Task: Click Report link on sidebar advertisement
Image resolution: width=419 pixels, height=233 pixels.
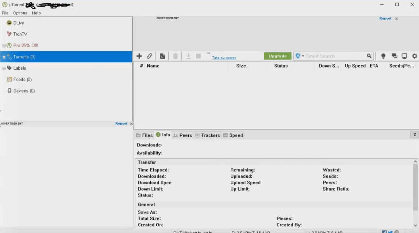Action: coord(121,124)
